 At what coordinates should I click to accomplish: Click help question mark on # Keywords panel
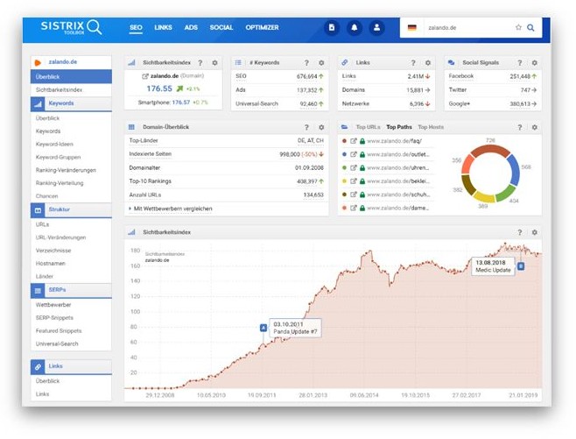pos(306,63)
